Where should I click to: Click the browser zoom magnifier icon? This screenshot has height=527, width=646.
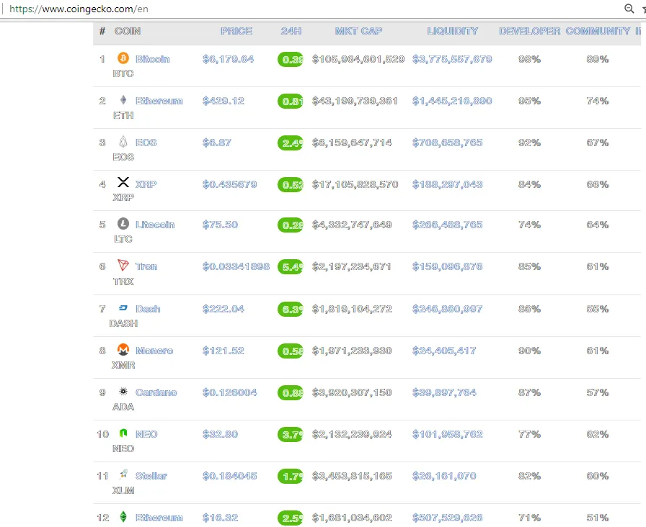(x=629, y=8)
